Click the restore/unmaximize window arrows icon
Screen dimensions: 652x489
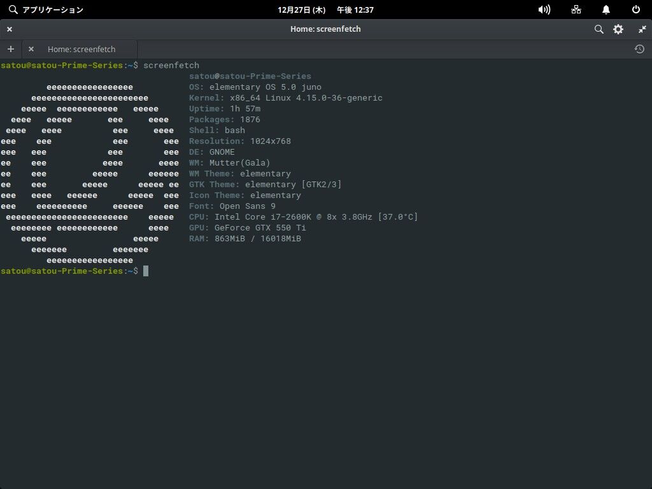point(642,29)
